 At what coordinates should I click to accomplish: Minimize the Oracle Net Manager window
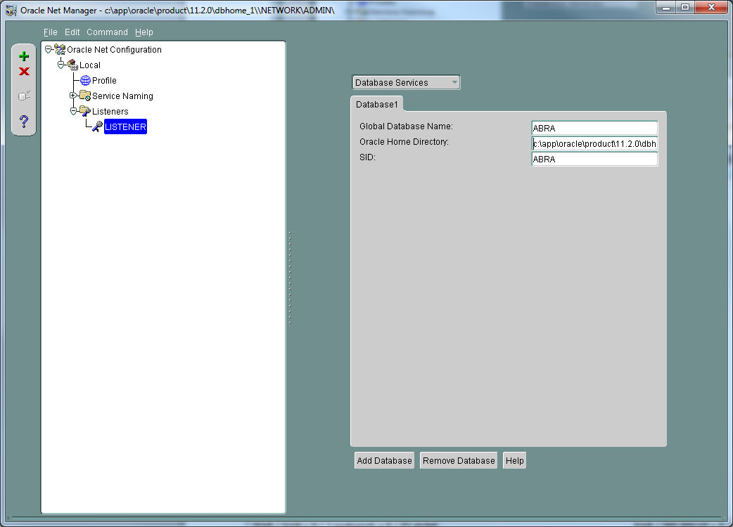667,8
